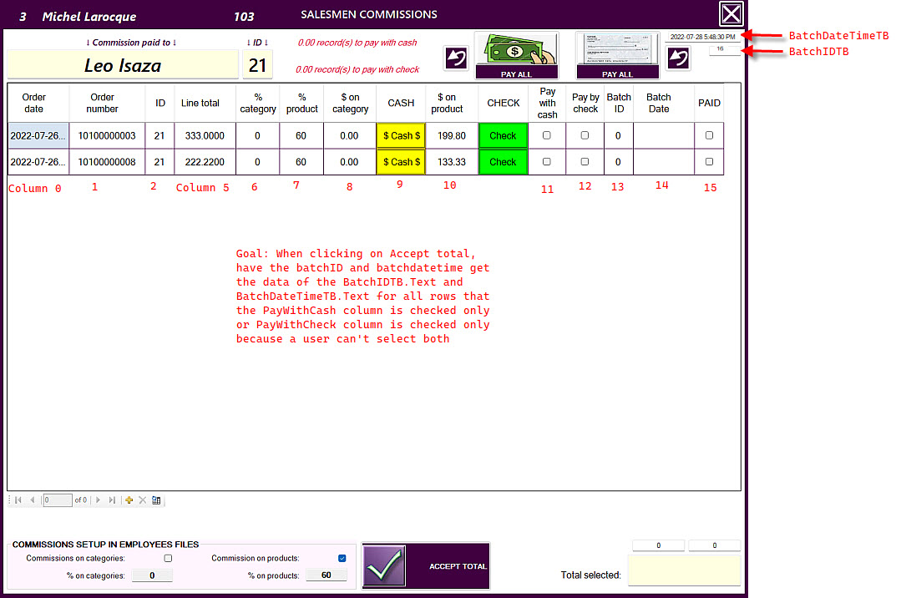Check Pay with cash for order 10100000003
Image resolution: width=901 pixels, height=598 pixels.
[x=547, y=135]
